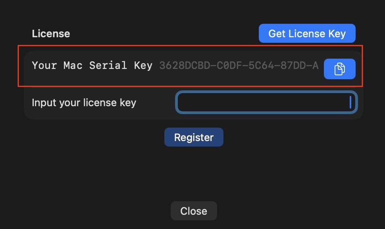Close the License dialog
This screenshot has width=385, height=229.
194,211
